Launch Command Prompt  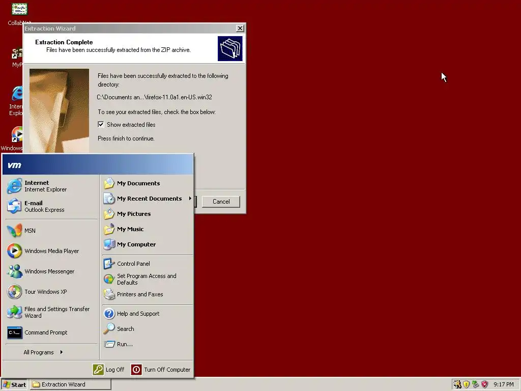click(51, 332)
